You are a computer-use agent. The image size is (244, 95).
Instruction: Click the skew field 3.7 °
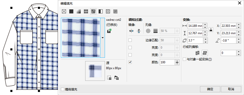click(x=195, y=40)
